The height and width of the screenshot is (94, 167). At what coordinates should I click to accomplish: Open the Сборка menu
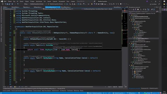point(27,1)
